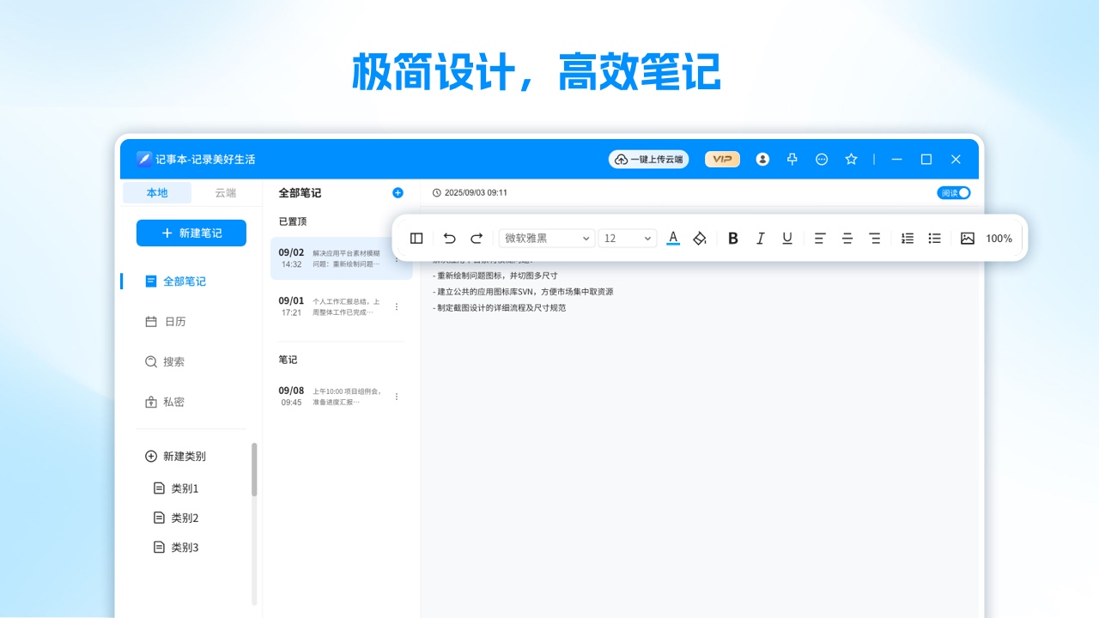Open the font size 12 dropdown
Screen dimensions: 1099x618
coord(627,238)
